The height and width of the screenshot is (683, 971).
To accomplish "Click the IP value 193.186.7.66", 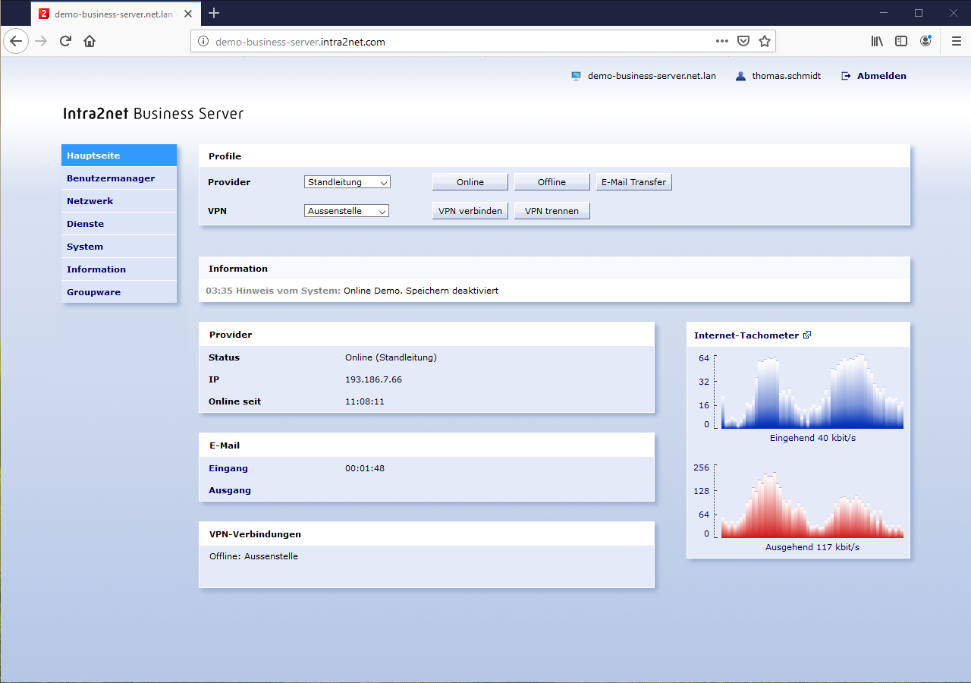I will point(373,379).
